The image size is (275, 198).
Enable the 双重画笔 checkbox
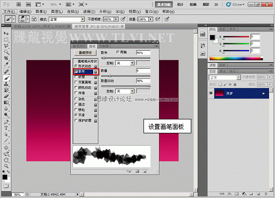[76, 82]
